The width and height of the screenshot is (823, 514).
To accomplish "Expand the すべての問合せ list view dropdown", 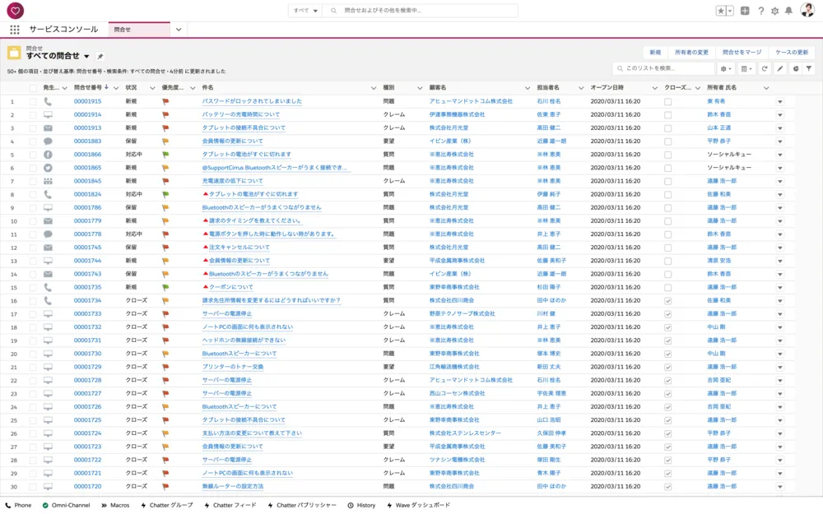I will tap(86, 57).
